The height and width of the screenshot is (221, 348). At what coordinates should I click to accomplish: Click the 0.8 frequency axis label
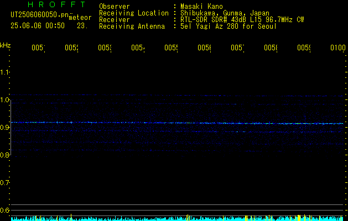4,155
